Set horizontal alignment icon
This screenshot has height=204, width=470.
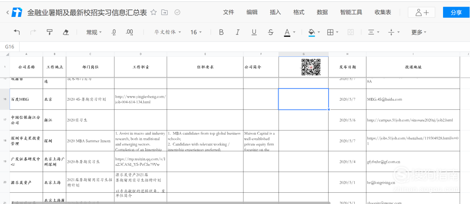(x=371, y=32)
